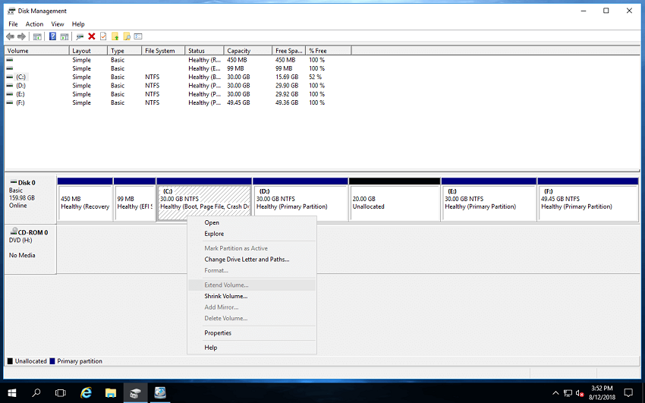Select the (E:) partition block in Disk 0
This screenshot has width=645, height=403.
tap(489, 200)
